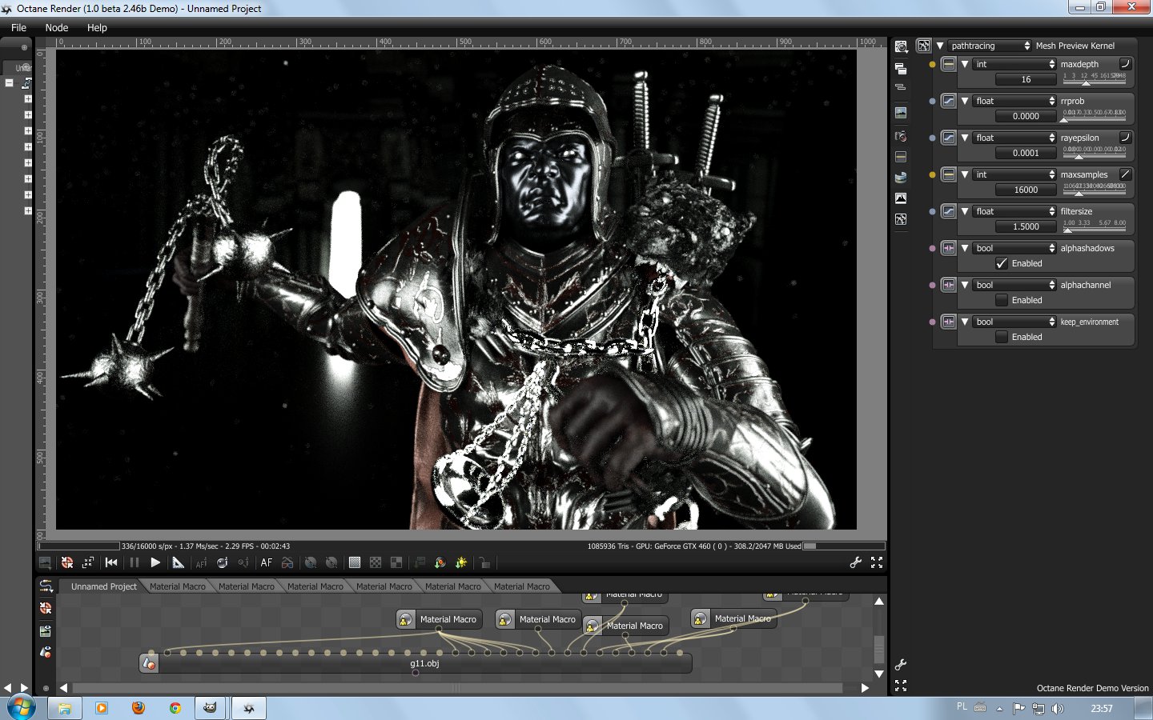Viewport: 1153px width, 720px height.
Task: Restart render with the rewind icon
Action: coord(111,562)
